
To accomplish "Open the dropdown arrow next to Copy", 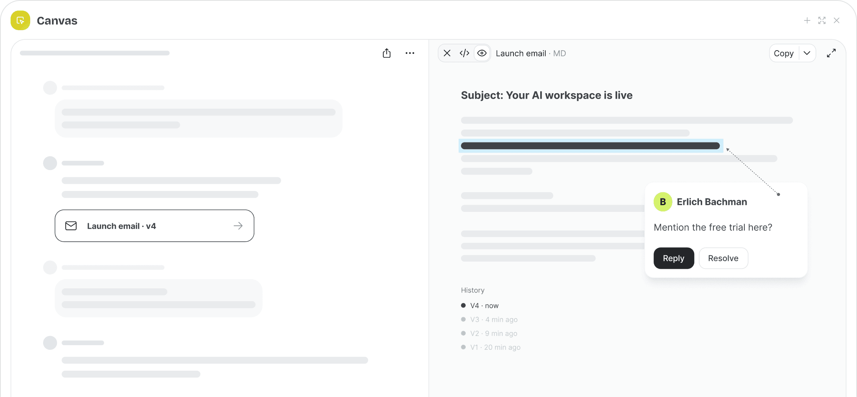I will (x=807, y=53).
